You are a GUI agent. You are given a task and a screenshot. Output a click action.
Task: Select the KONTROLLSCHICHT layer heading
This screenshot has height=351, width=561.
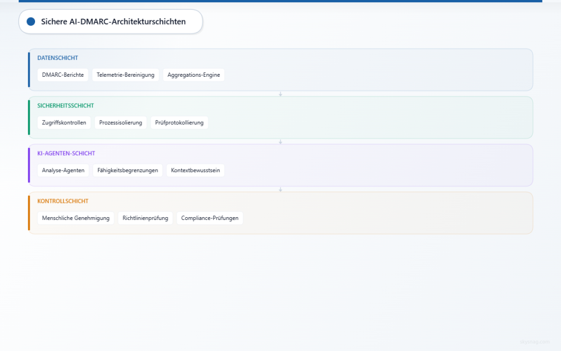point(62,201)
